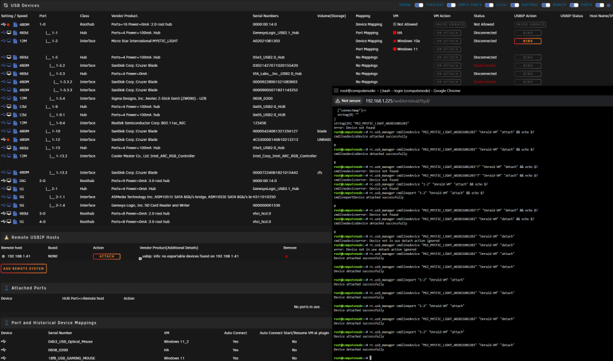Viewport: 613px width, 361px height.
Task: Click the Chrome window title text
Action: (x=400, y=91)
